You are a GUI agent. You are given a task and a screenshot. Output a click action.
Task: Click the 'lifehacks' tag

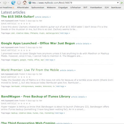pyautogui.click(x=34, y=33)
